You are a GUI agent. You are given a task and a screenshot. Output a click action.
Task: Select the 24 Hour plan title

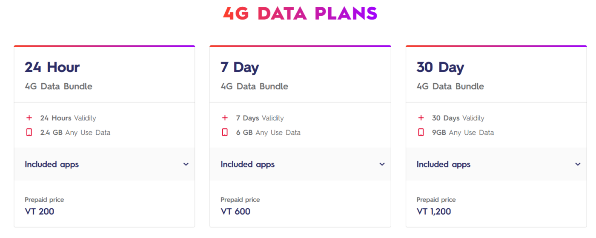click(52, 67)
